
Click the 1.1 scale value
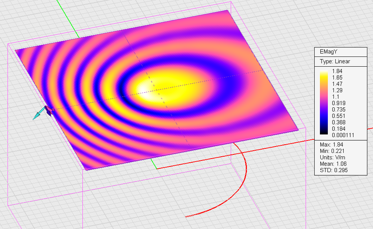(x=335, y=97)
